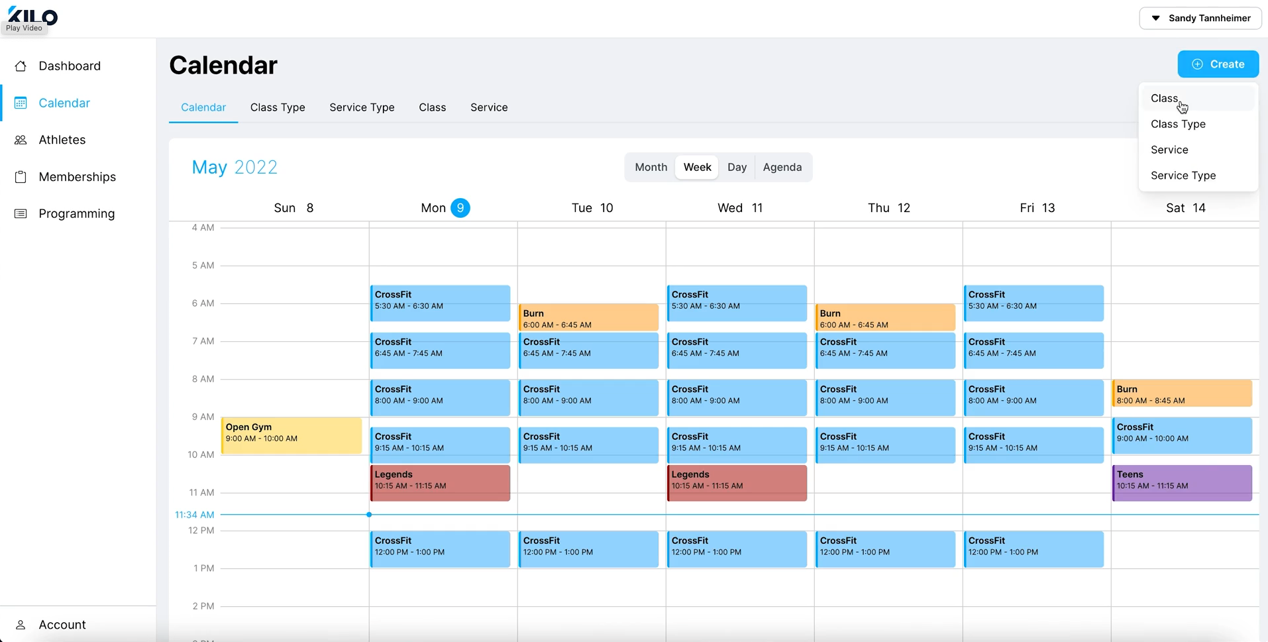Select the yellow Open Gym event on Sunday

click(x=291, y=435)
